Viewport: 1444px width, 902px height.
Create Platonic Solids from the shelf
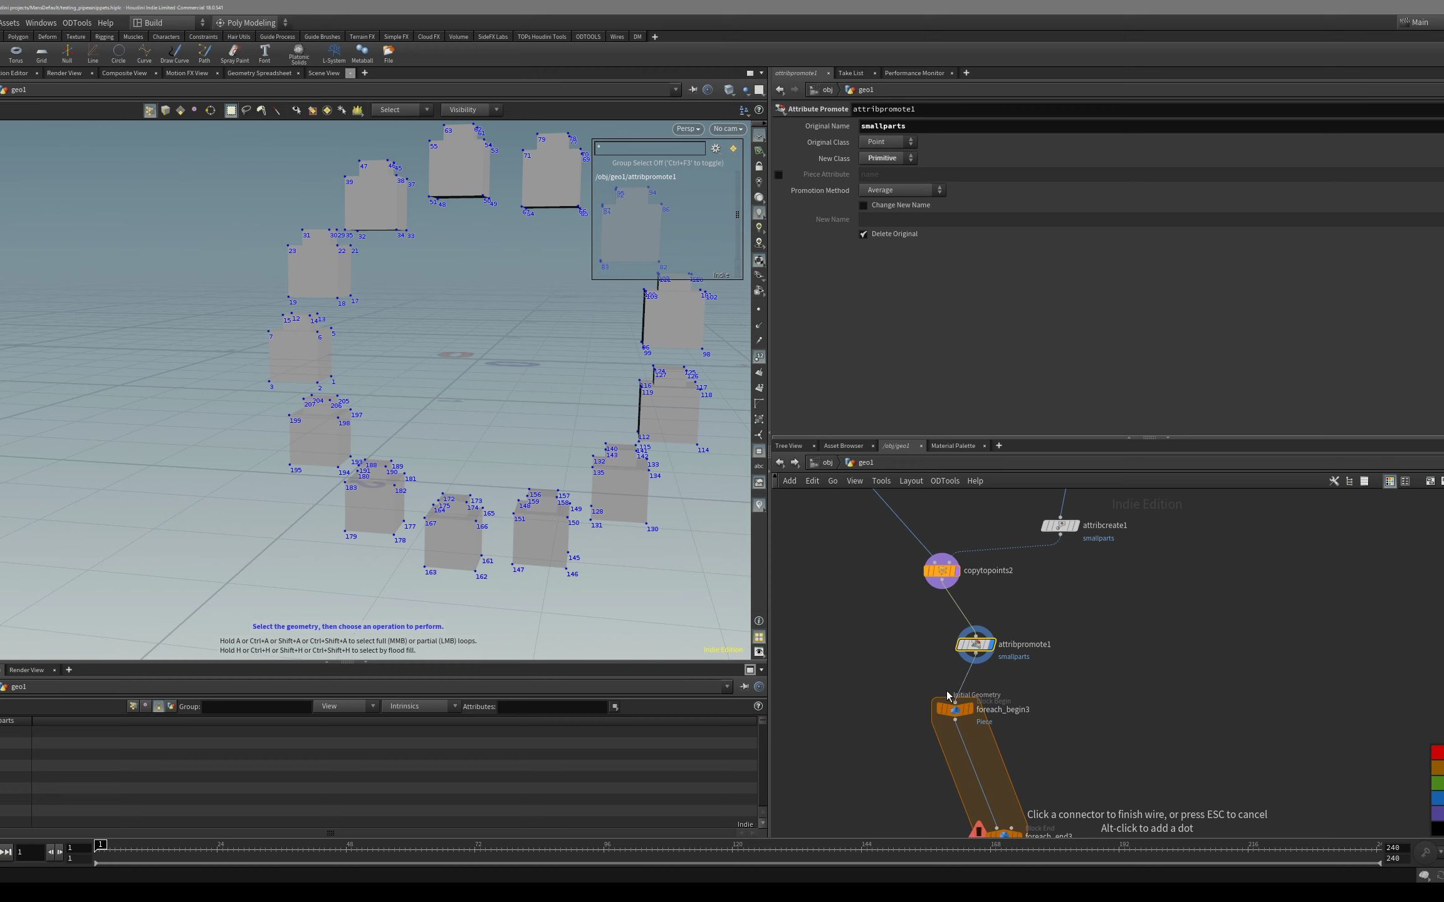pos(299,53)
